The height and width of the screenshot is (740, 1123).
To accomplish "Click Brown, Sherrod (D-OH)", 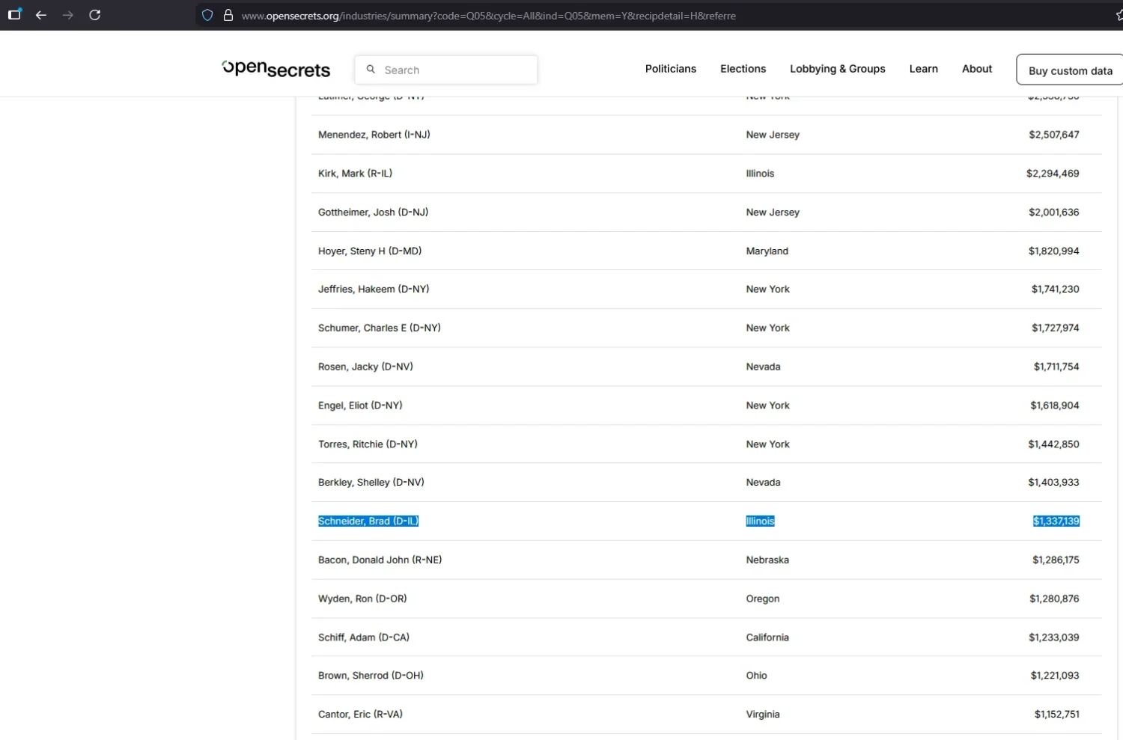I will (371, 676).
